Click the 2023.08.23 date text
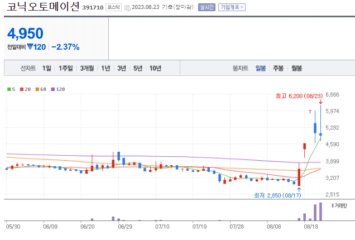The image size is (355, 240). coord(146,7)
